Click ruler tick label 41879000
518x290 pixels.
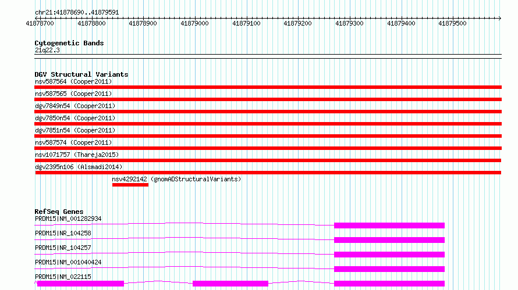(194, 23)
